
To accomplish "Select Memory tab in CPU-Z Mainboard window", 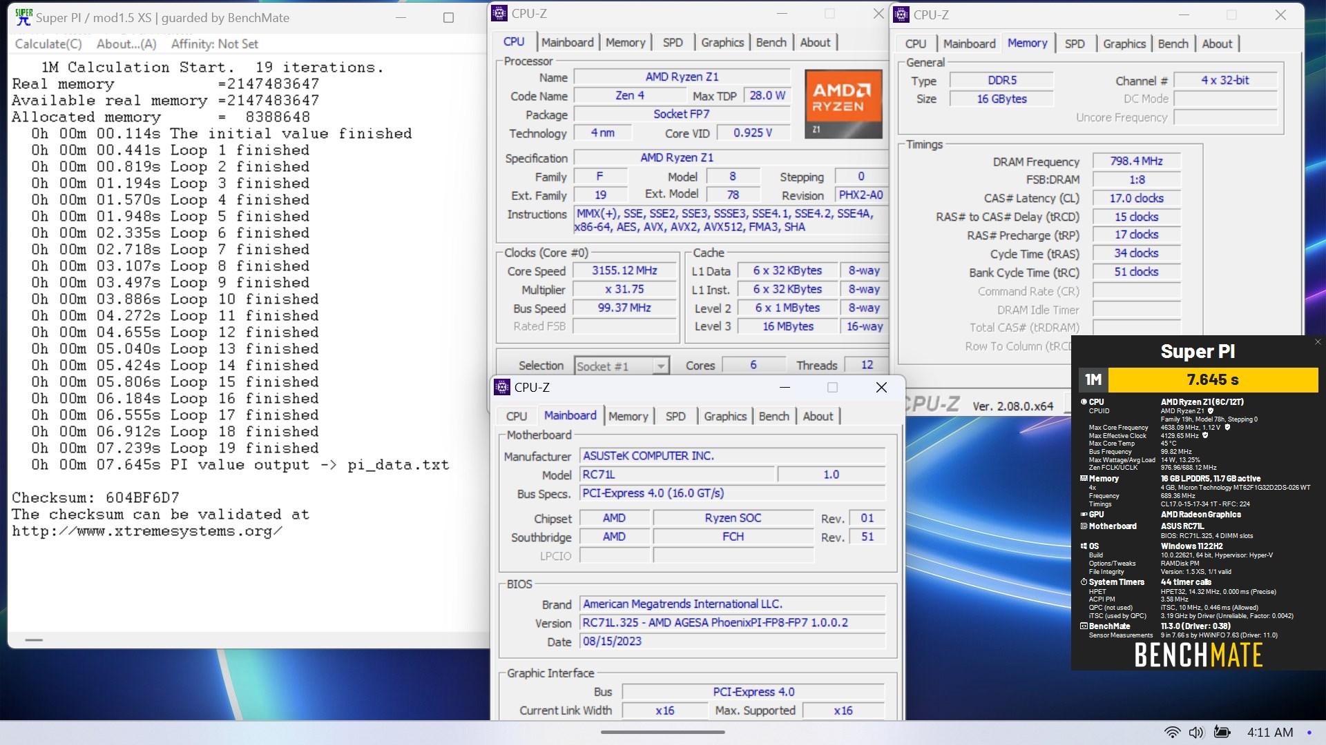I will [x=628, y=416].
